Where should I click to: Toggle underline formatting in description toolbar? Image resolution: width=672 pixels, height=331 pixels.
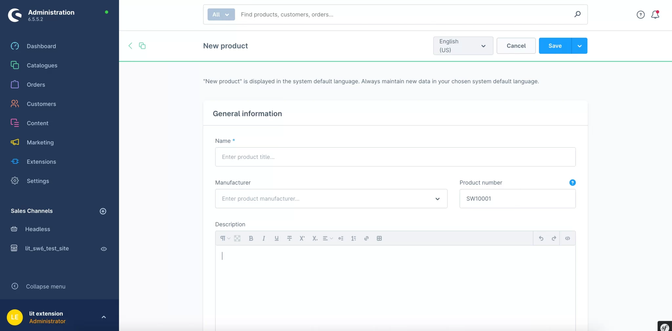pyautogui.click(x=277, y=238)
